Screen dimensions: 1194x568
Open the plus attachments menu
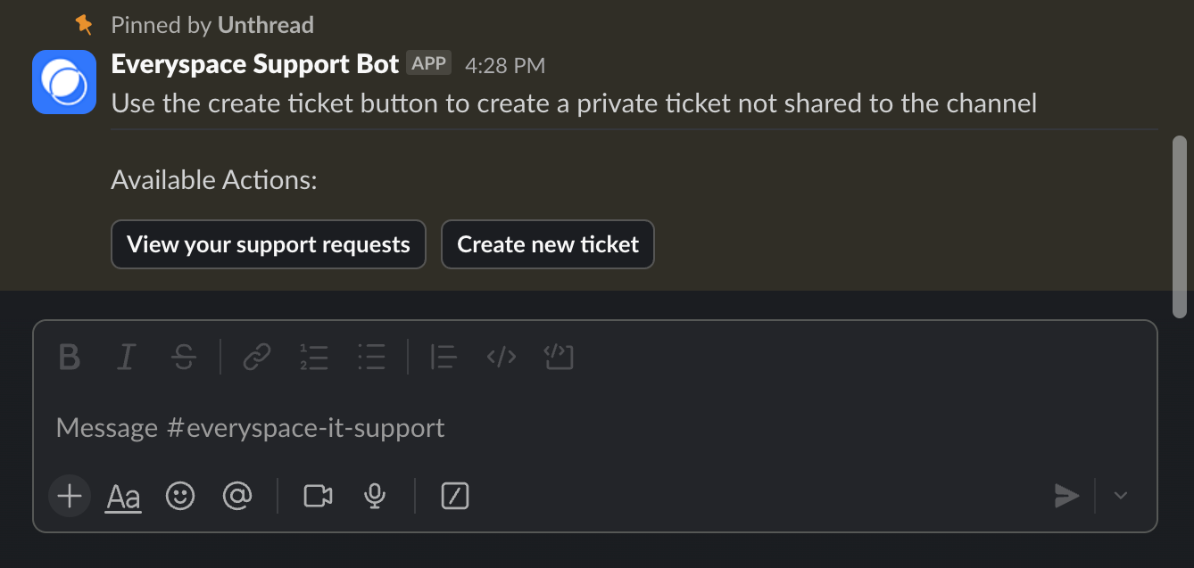pos(69,496)
